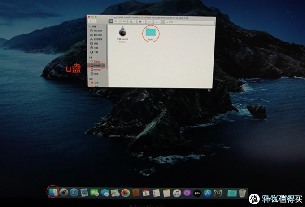Switch Finder to list view
This screenshot has height=207, width=305.
click(116, 21)
